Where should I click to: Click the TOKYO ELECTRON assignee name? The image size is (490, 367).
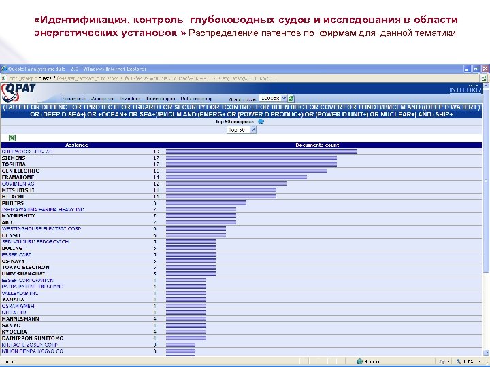[x=26, y=268]
